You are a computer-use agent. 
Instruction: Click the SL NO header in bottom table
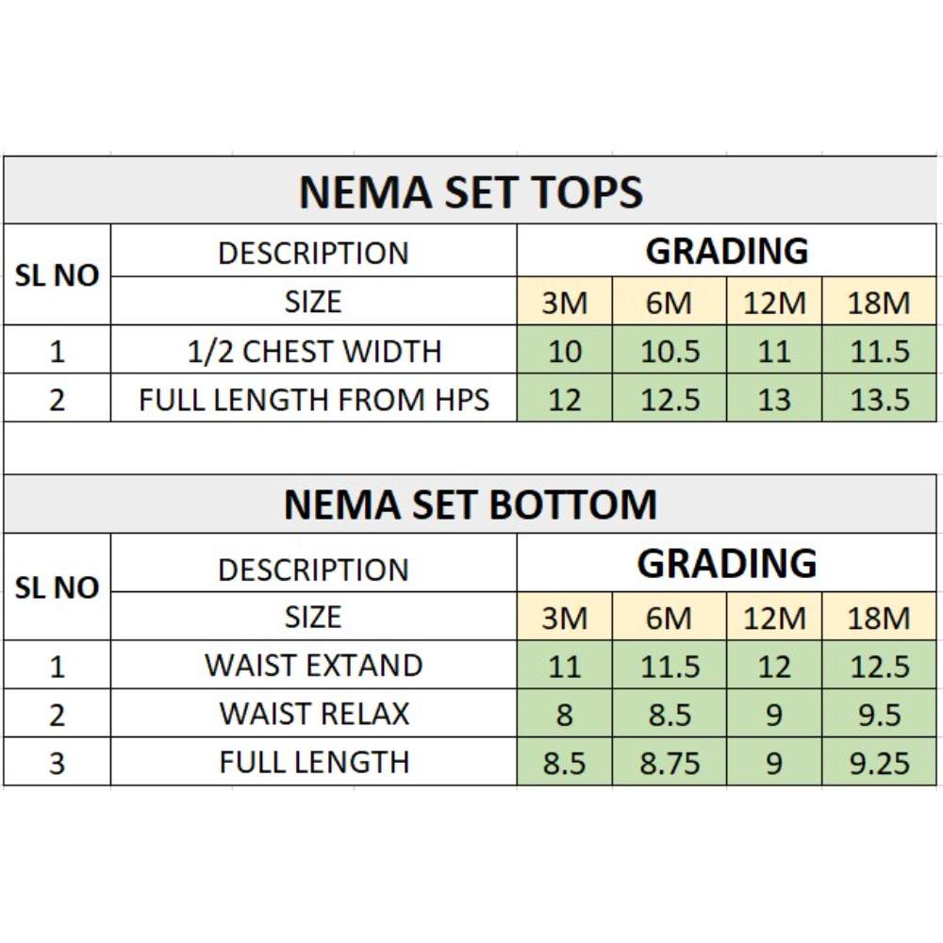(58, 587)
